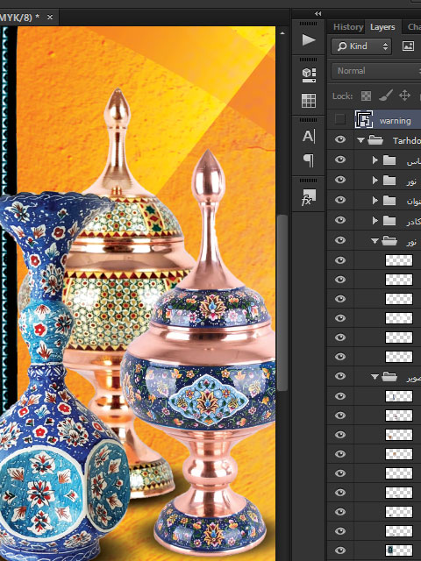
Task: Hide the layer with dark vase thumbnail
Action: coord(340,550)
